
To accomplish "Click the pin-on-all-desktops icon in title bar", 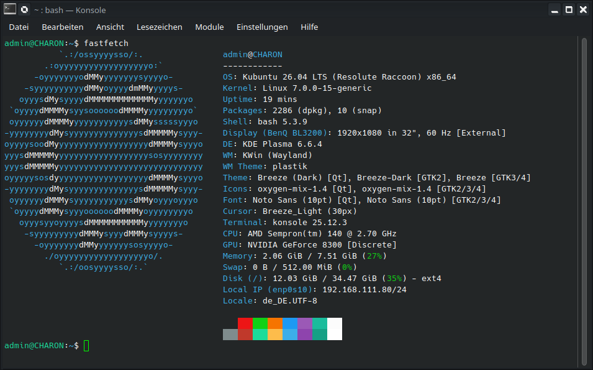I will (x=25, y=9).
